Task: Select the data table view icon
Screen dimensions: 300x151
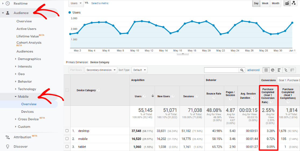Action: 266,70
